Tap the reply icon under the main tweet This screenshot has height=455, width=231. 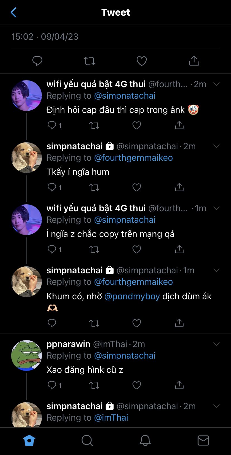[37, 61]
